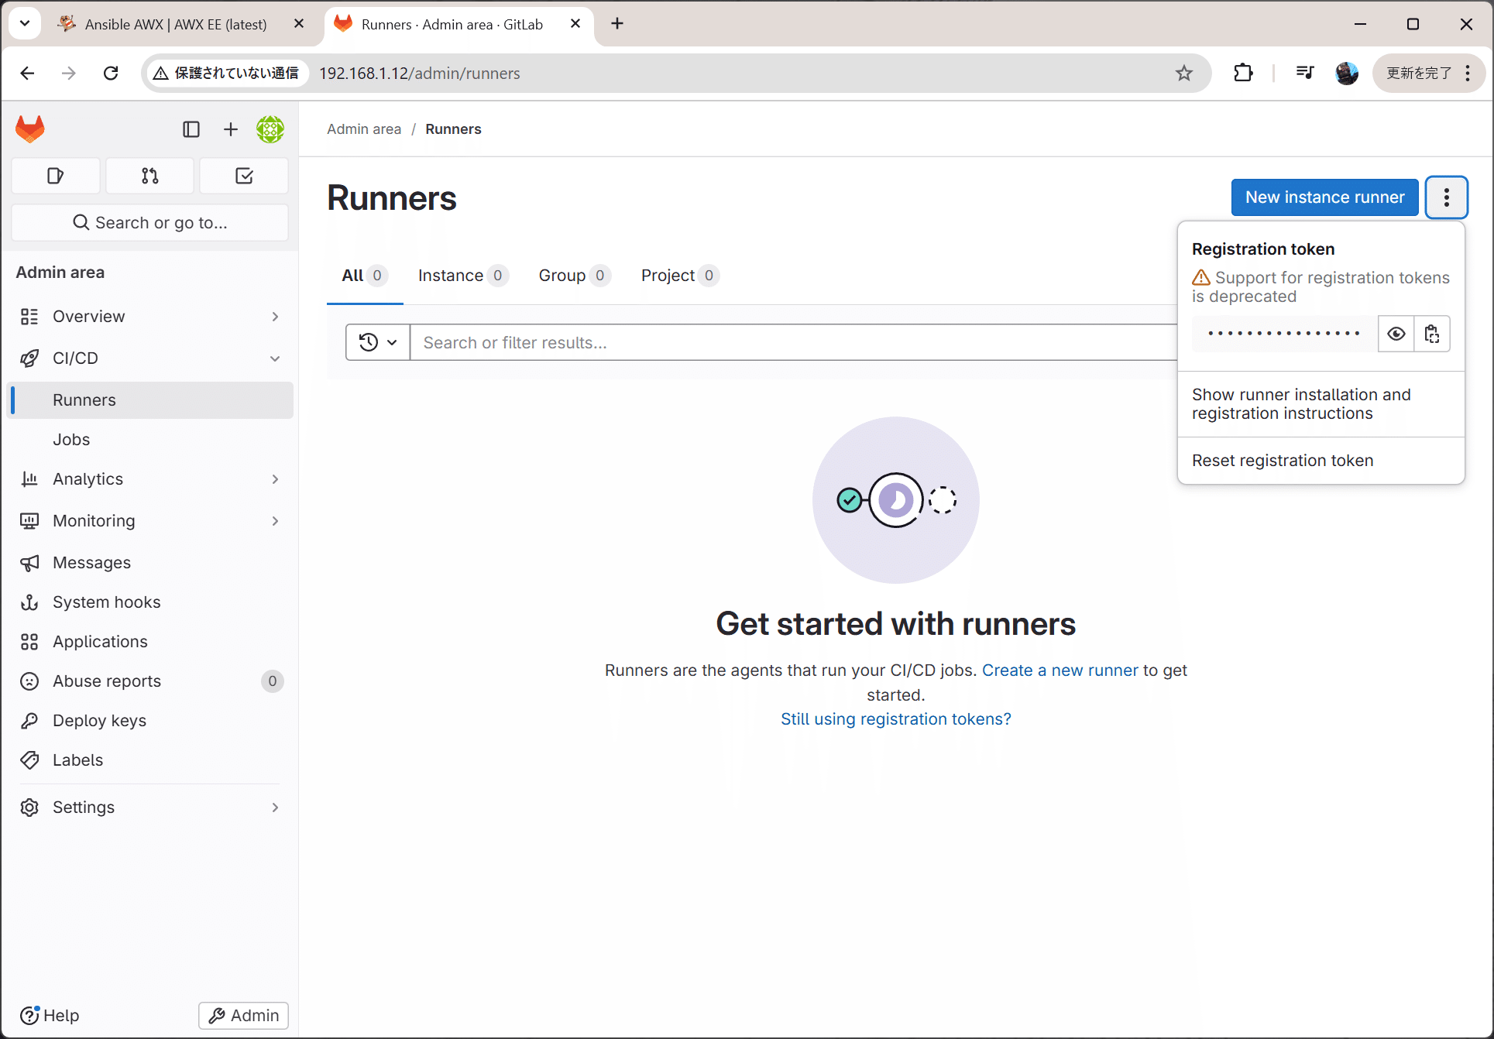
Task: Click the New instance runner button
Action: point(1324,197)
